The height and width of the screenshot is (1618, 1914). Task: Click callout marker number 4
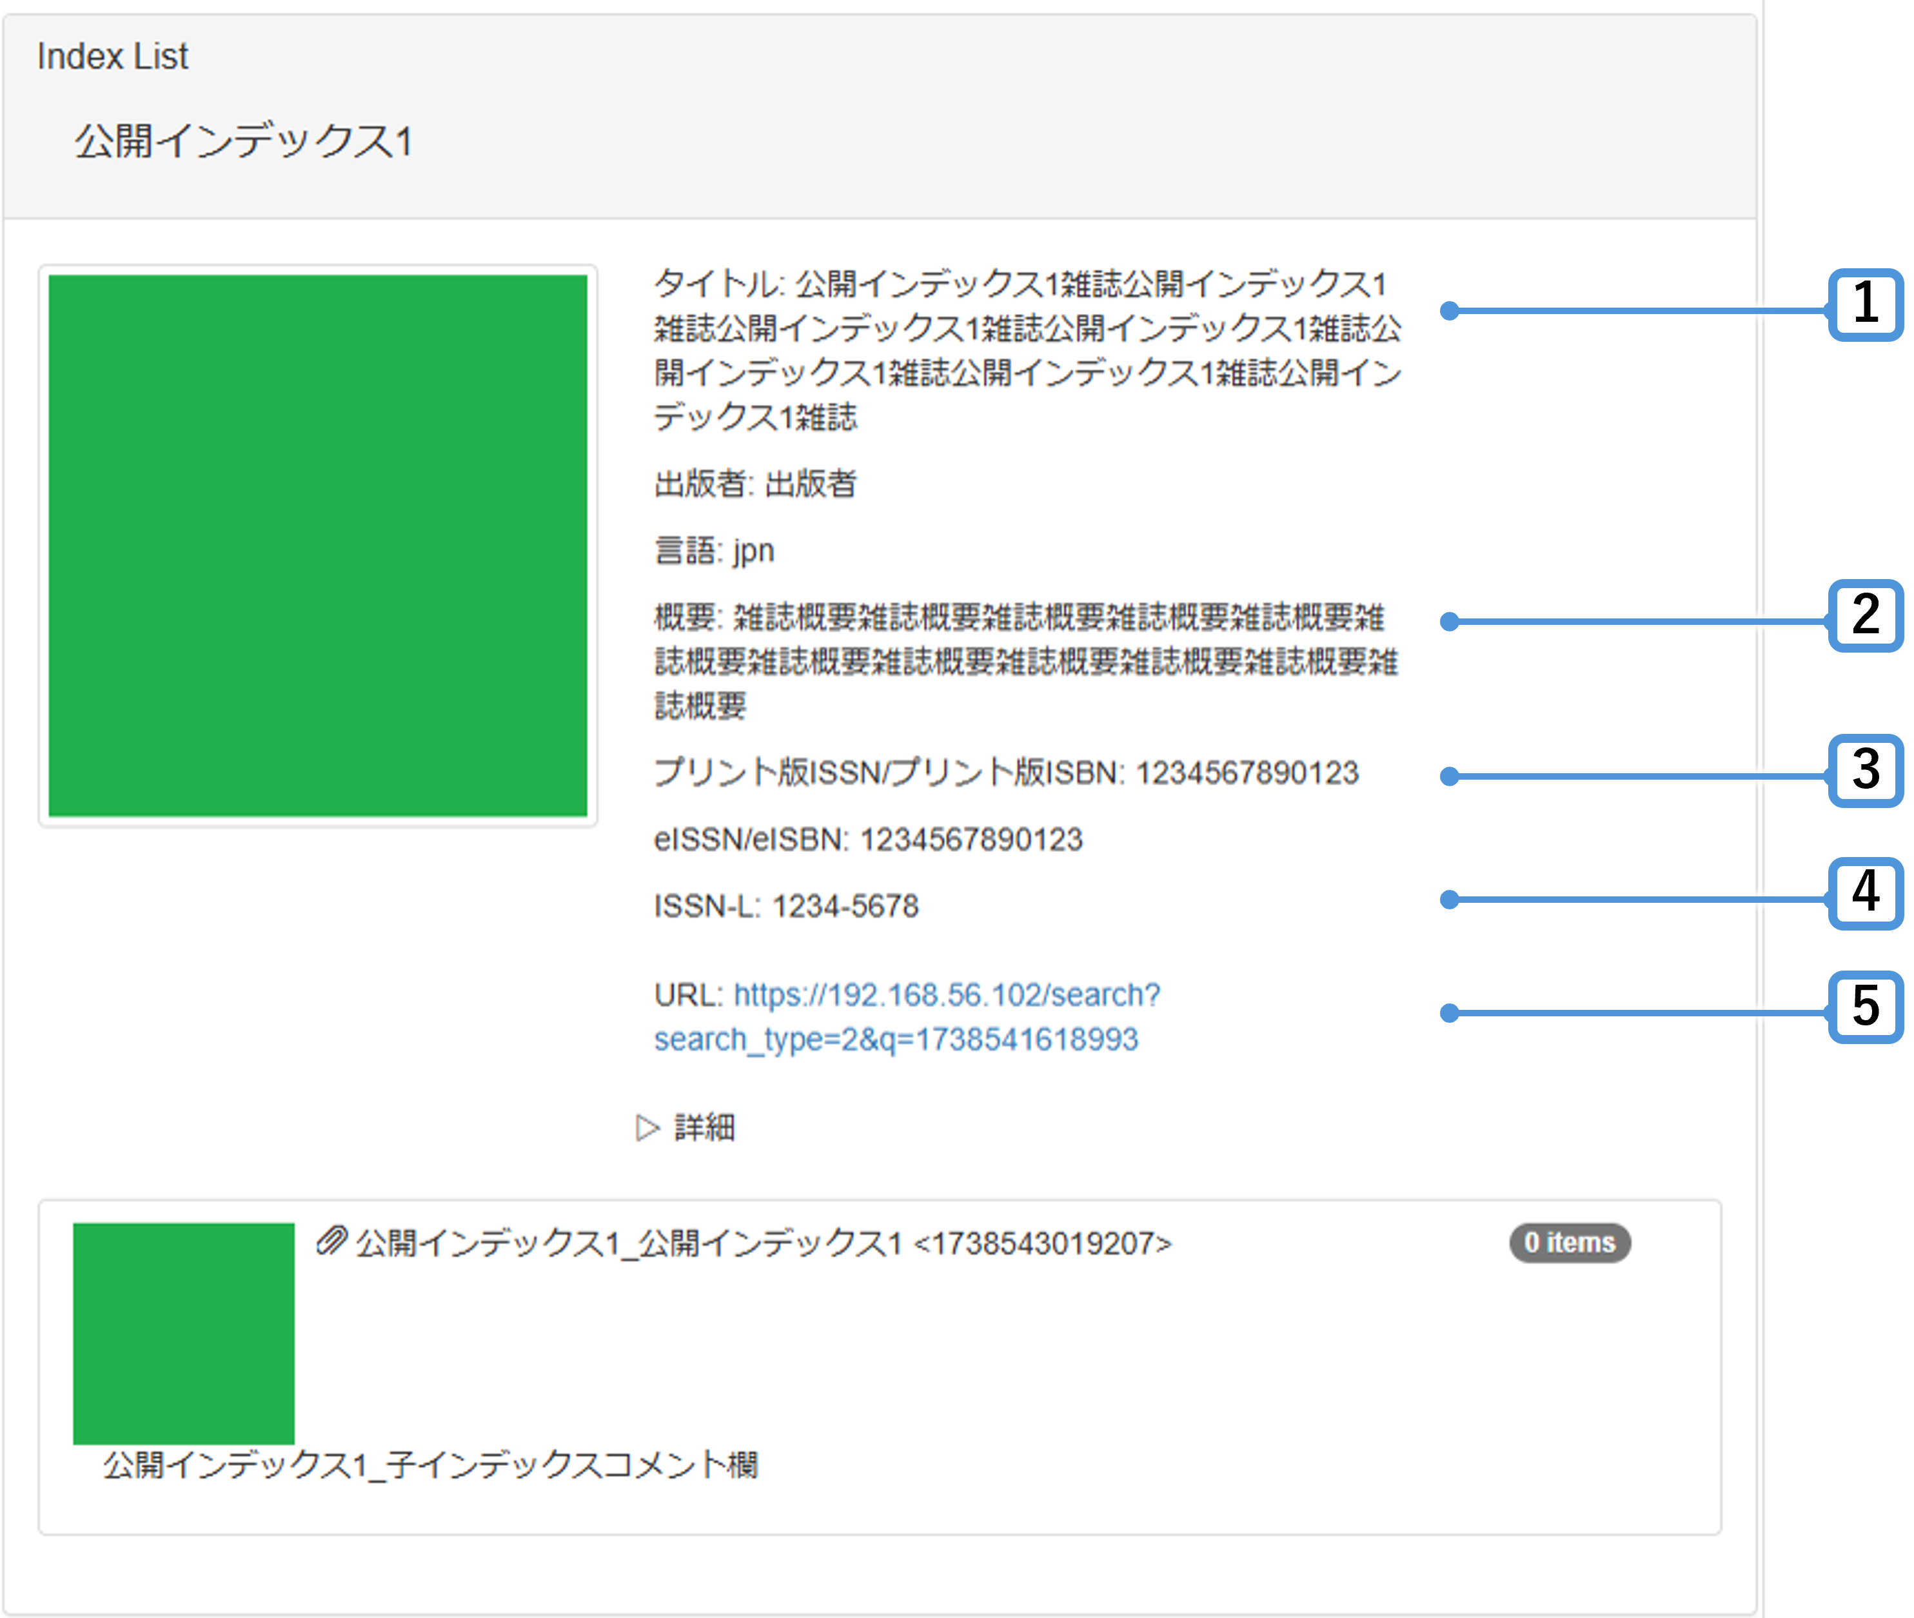(1866, 893)
